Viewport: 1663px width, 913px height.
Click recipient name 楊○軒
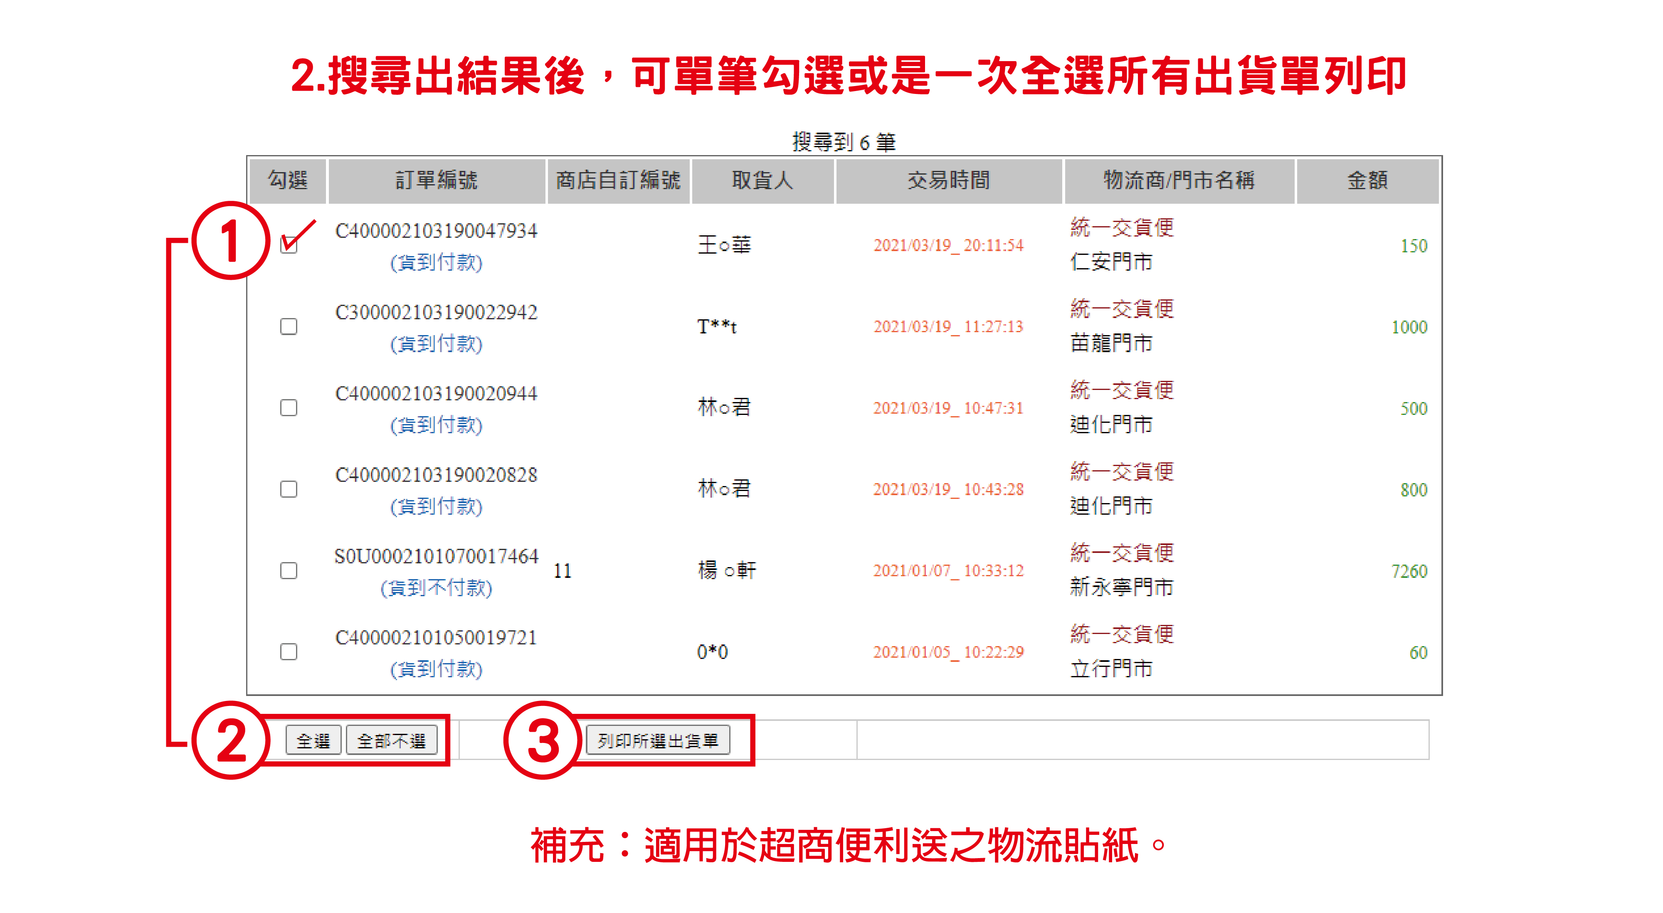coord(727,571)
